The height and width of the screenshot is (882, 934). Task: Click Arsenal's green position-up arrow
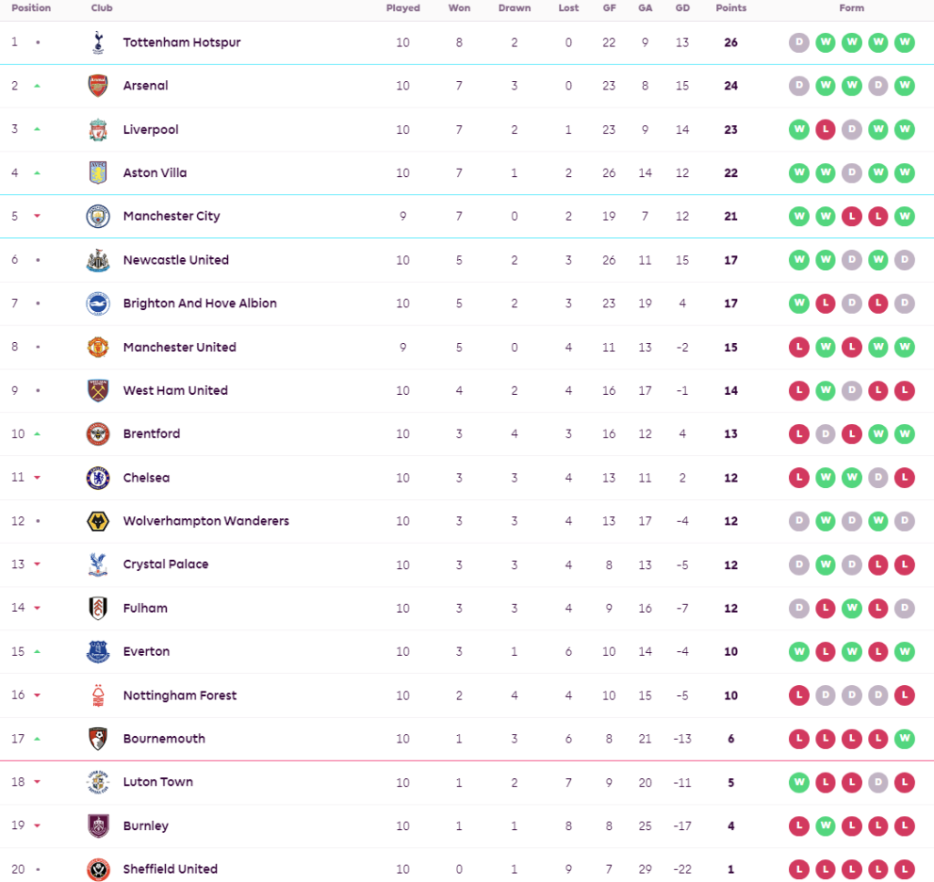click(x=37, y=86)
